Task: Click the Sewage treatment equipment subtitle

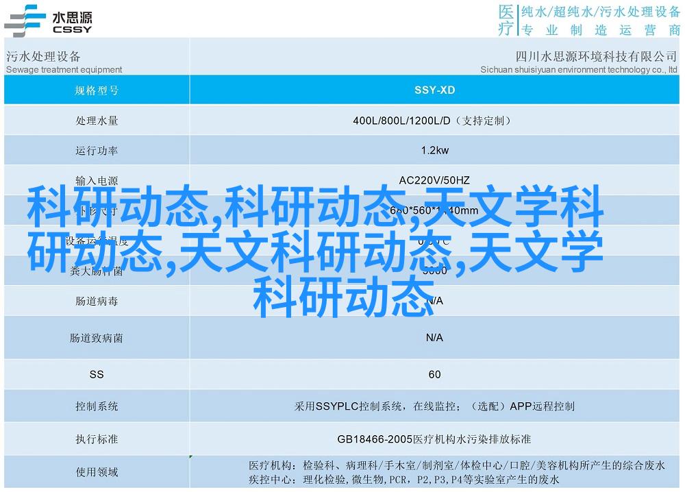Action: point(64,69)
